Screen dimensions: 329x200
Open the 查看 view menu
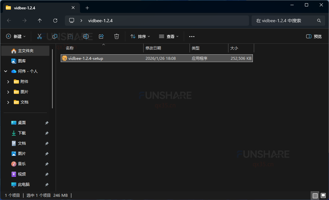(x=169, y=37)
